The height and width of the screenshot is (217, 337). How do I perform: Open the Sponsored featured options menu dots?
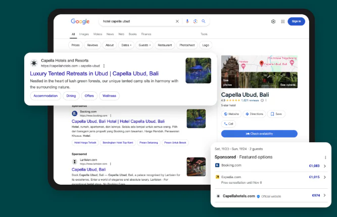325,157
